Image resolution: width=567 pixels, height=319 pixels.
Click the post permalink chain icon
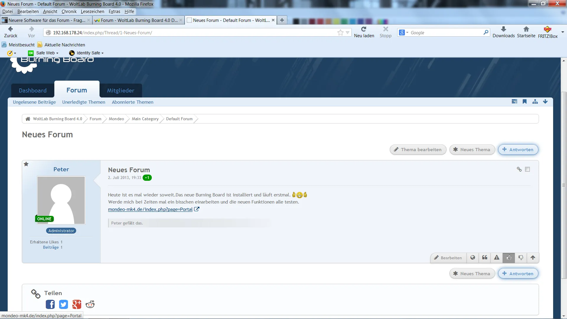[x=519, y=169]
